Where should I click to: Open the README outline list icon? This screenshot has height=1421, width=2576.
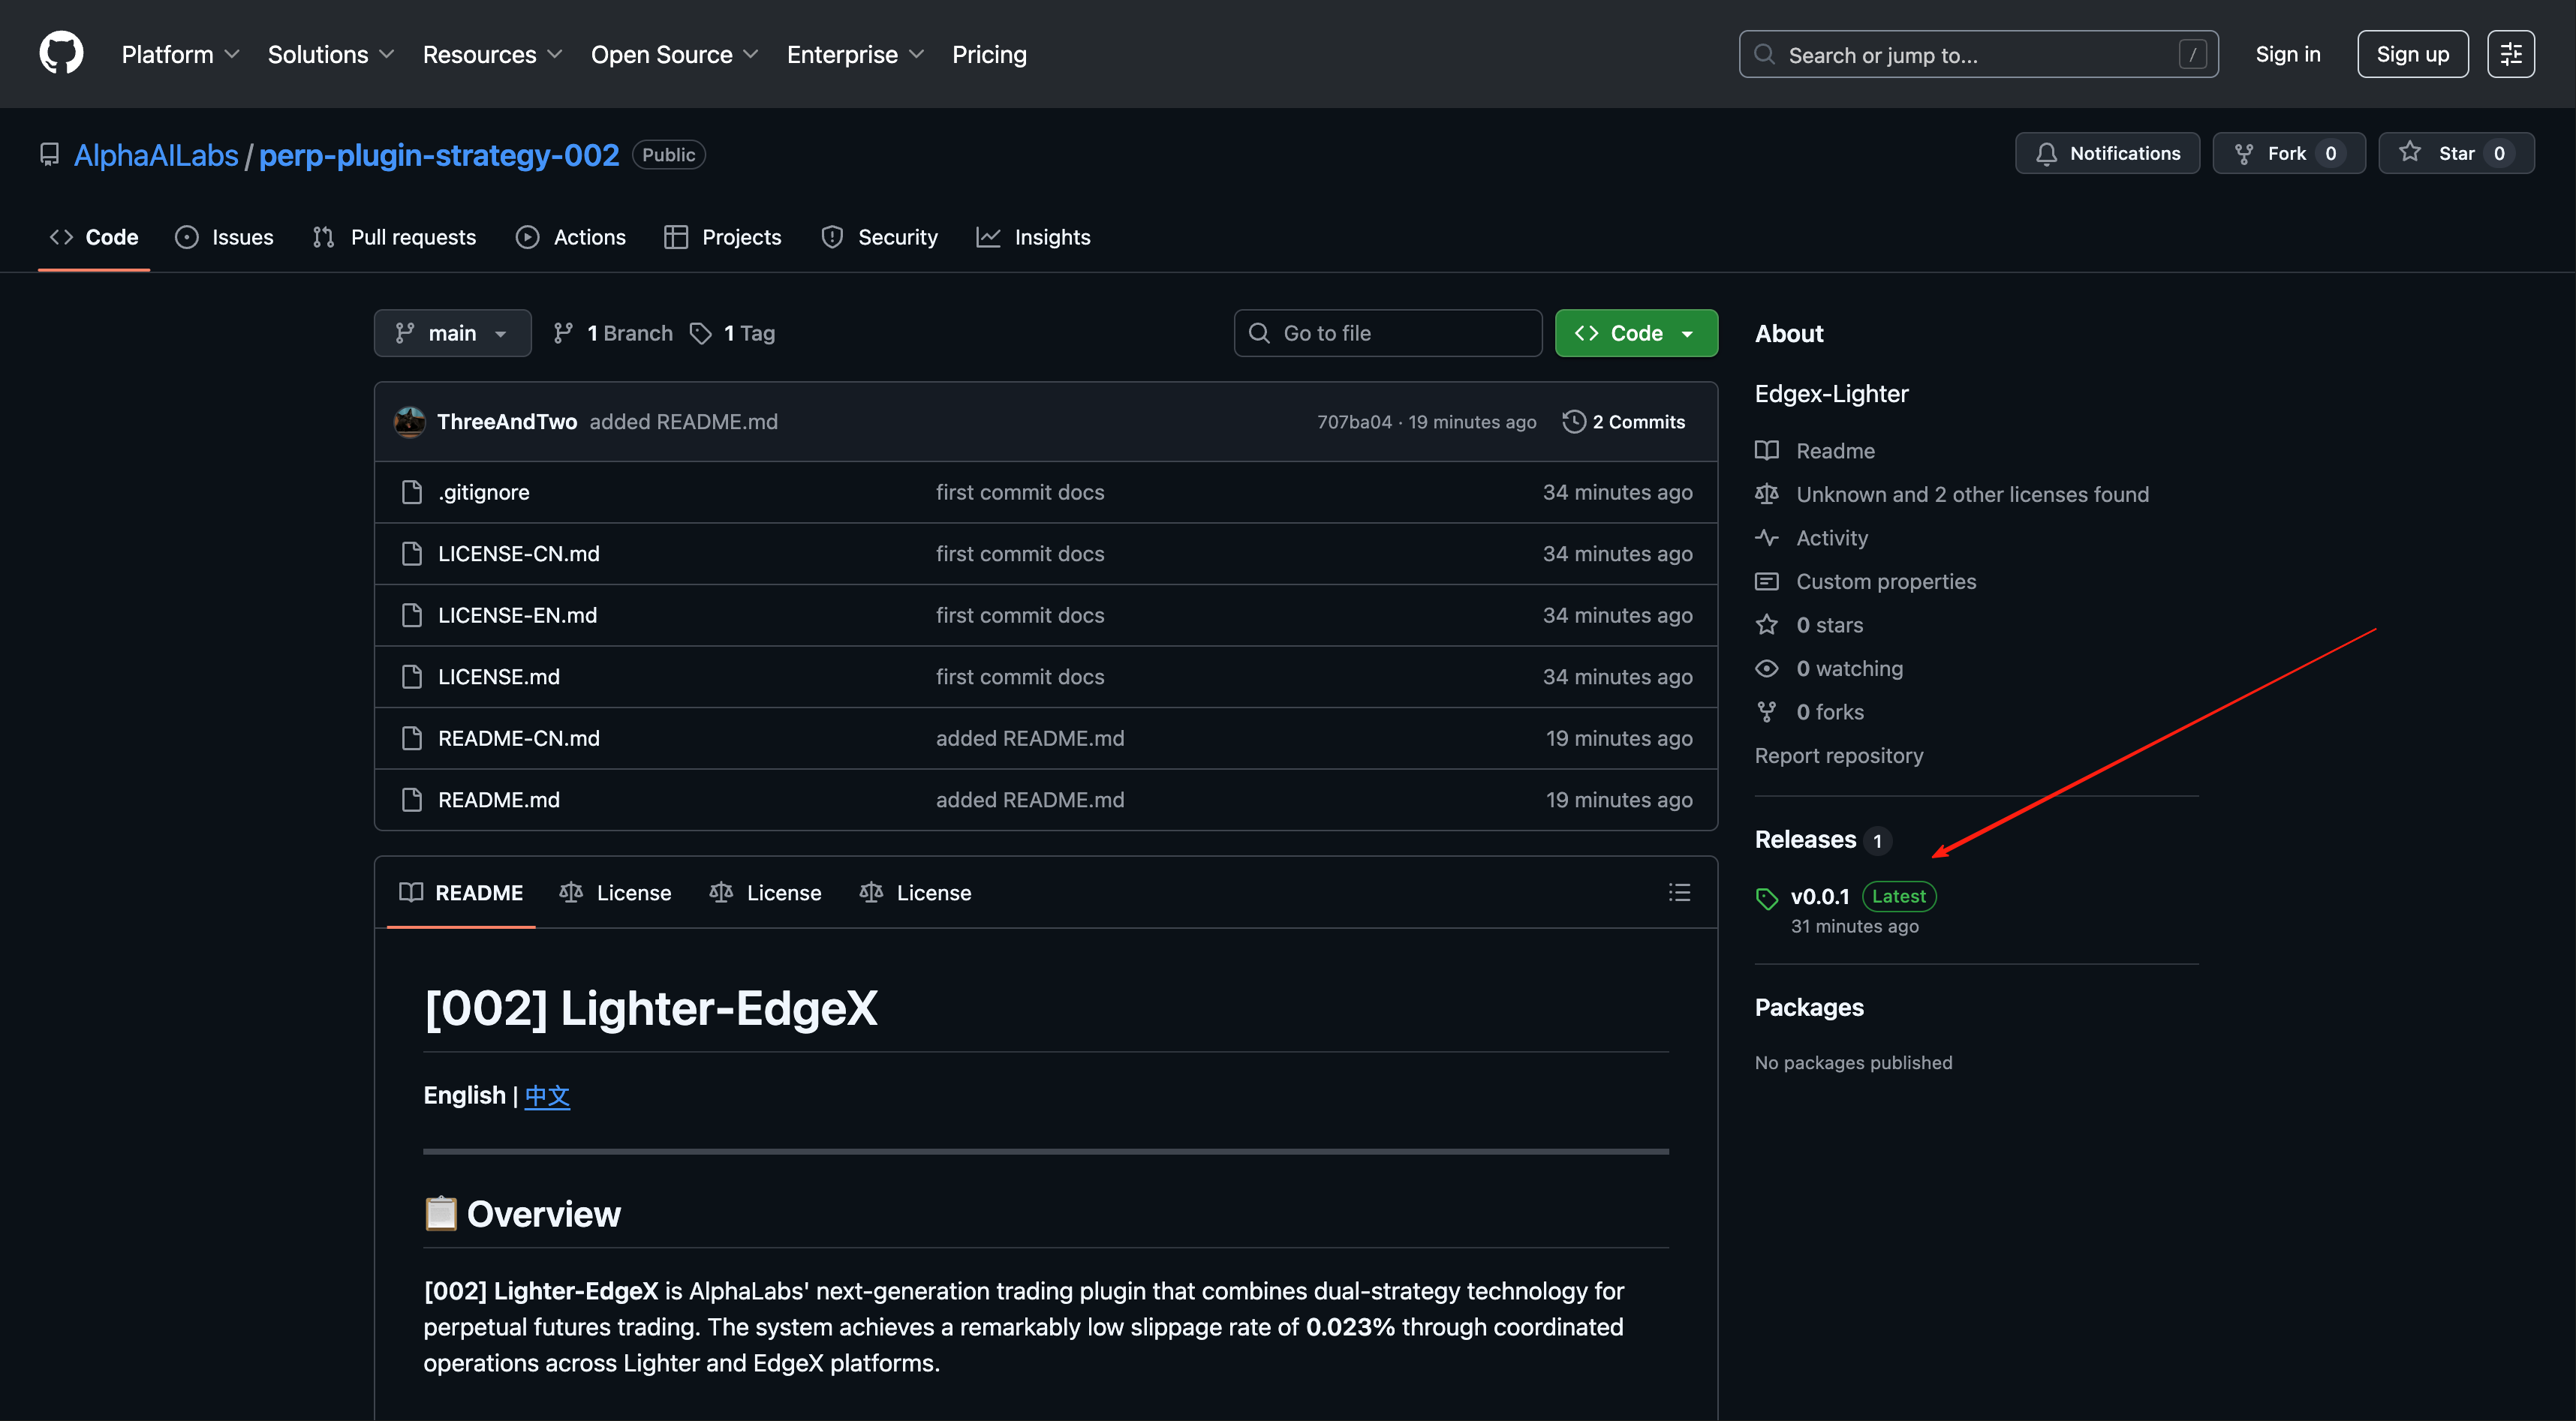[1679, 892]
